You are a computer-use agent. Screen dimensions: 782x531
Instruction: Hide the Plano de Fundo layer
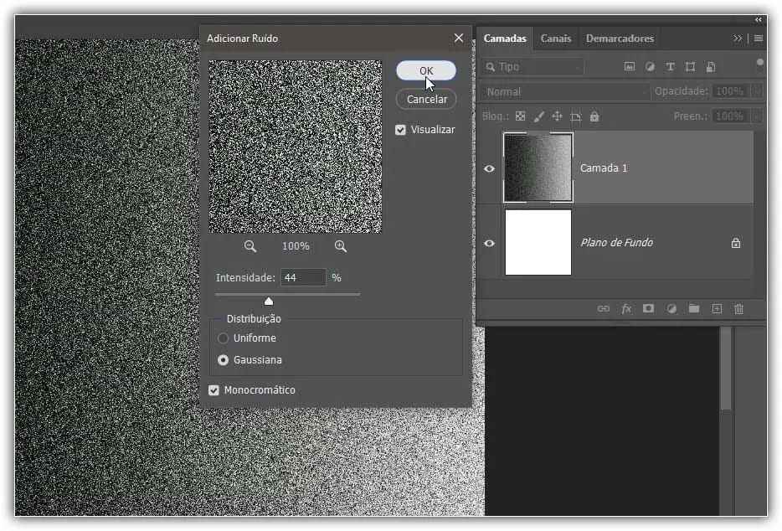coord(489,243)
